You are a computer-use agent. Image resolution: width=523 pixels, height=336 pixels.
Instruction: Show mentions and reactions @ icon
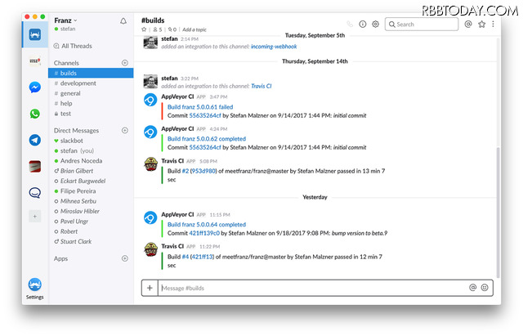[468, 24]
